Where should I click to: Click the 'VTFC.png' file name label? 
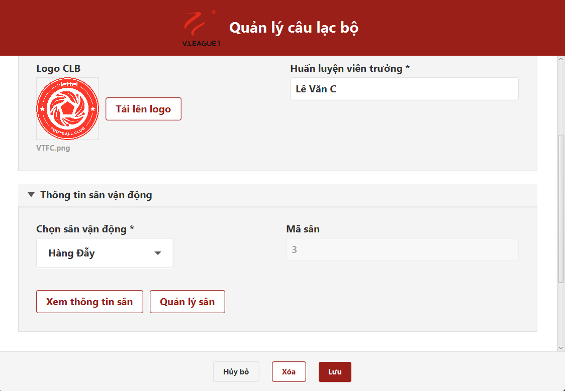53,148
